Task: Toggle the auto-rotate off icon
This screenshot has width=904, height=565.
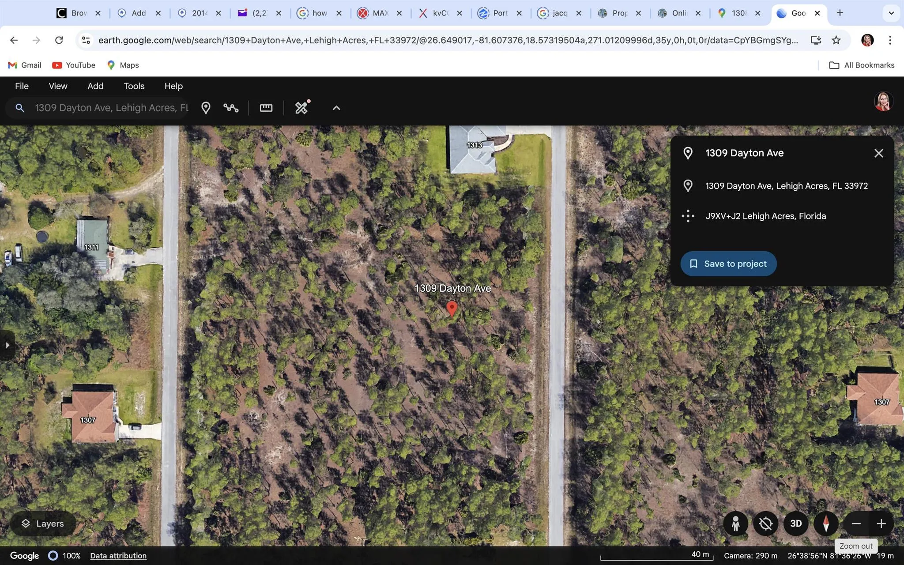Action: click(x=766, y=524)
